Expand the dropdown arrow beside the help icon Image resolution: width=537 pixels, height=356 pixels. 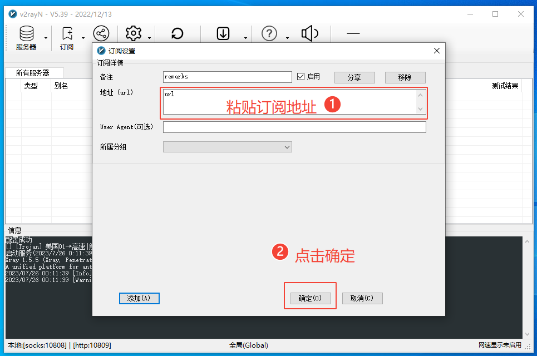[287, 38]
